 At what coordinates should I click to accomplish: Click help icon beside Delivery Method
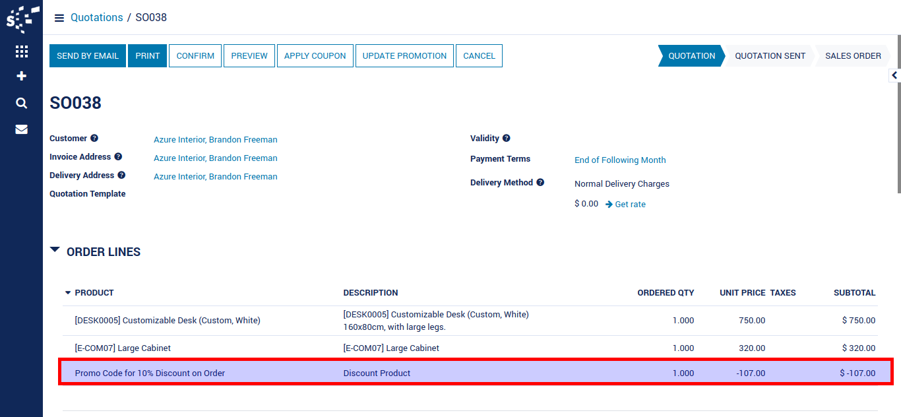pos(540,183)
